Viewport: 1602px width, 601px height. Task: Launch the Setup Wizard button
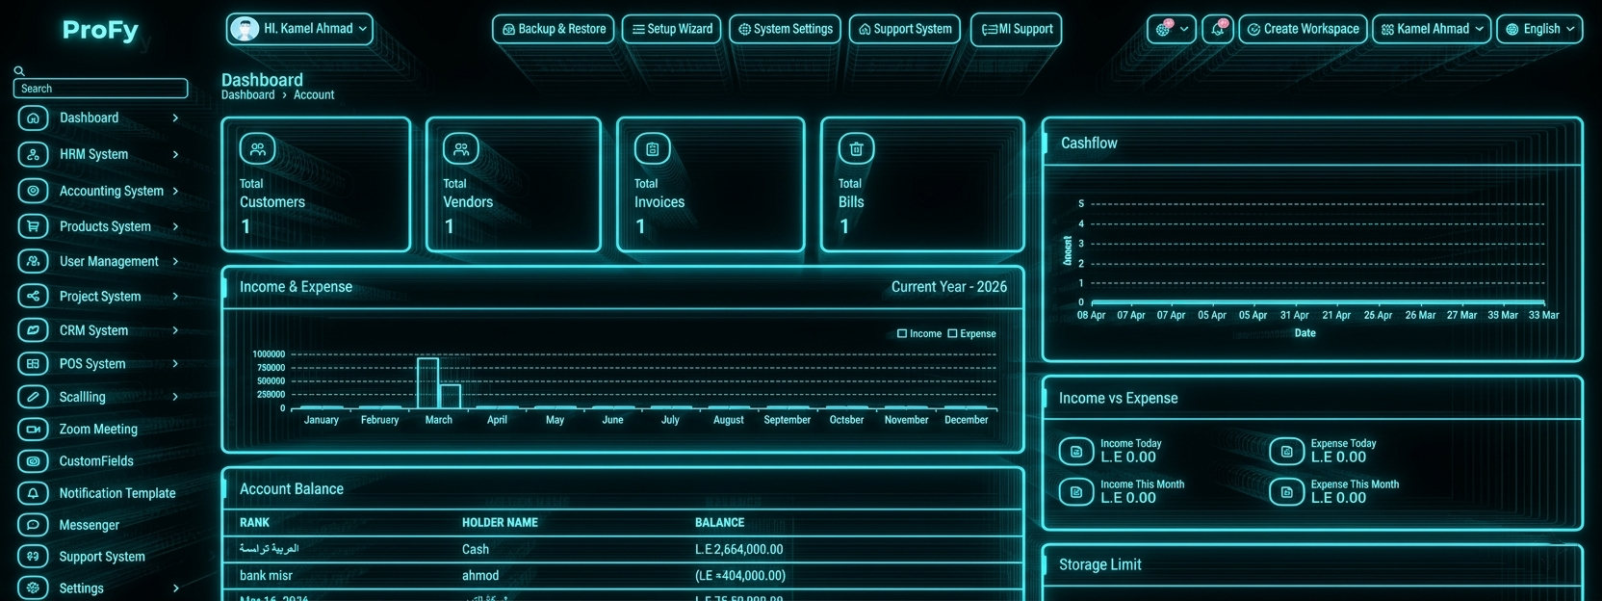click(x=672, y=29)
